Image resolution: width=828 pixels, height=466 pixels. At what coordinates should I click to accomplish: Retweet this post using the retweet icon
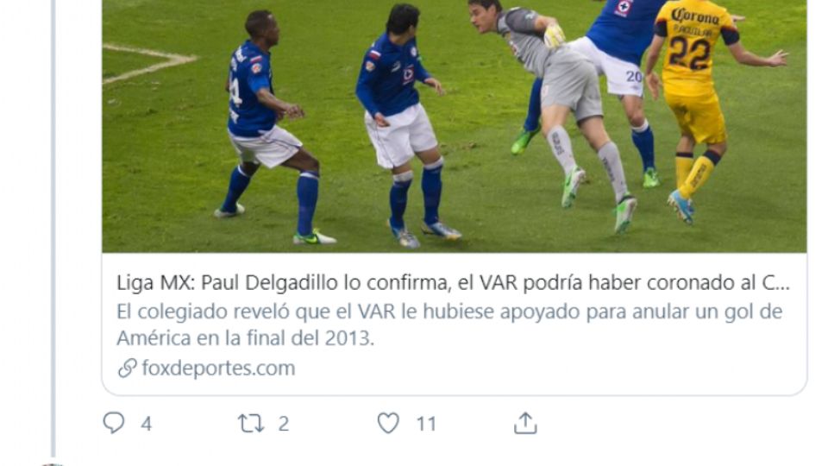click(251, 423)
